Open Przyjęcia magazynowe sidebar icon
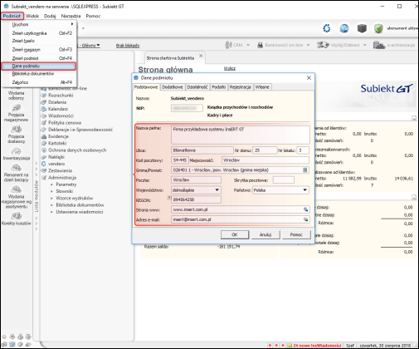The width and height of the screenshot is (419, 349). point(16,113)
